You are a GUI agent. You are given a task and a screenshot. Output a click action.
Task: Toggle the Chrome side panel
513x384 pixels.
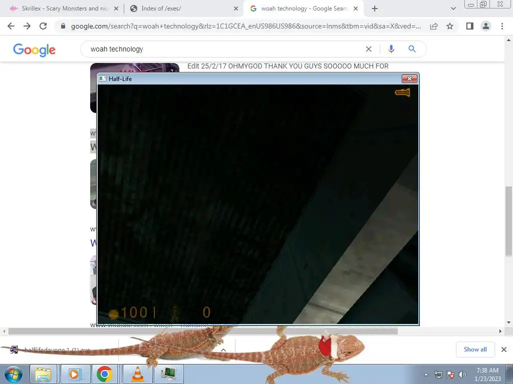click(x=470, y=26)
